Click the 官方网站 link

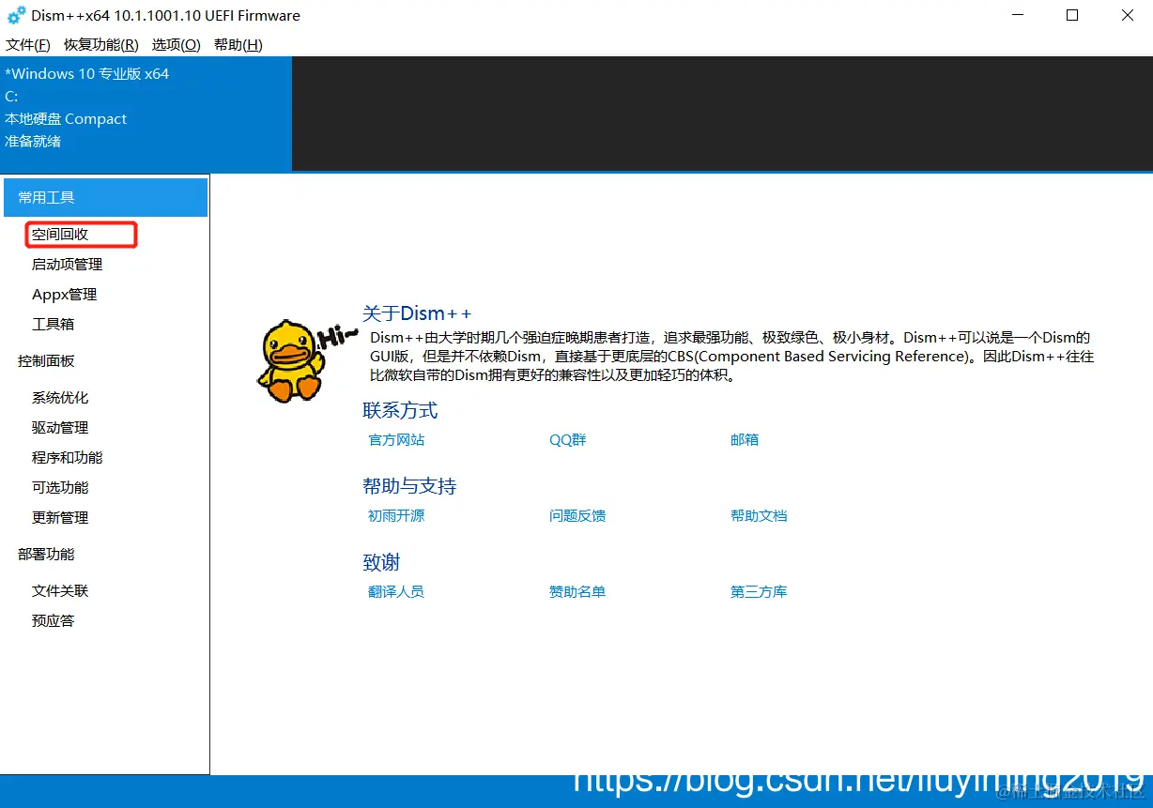point(395,439)
